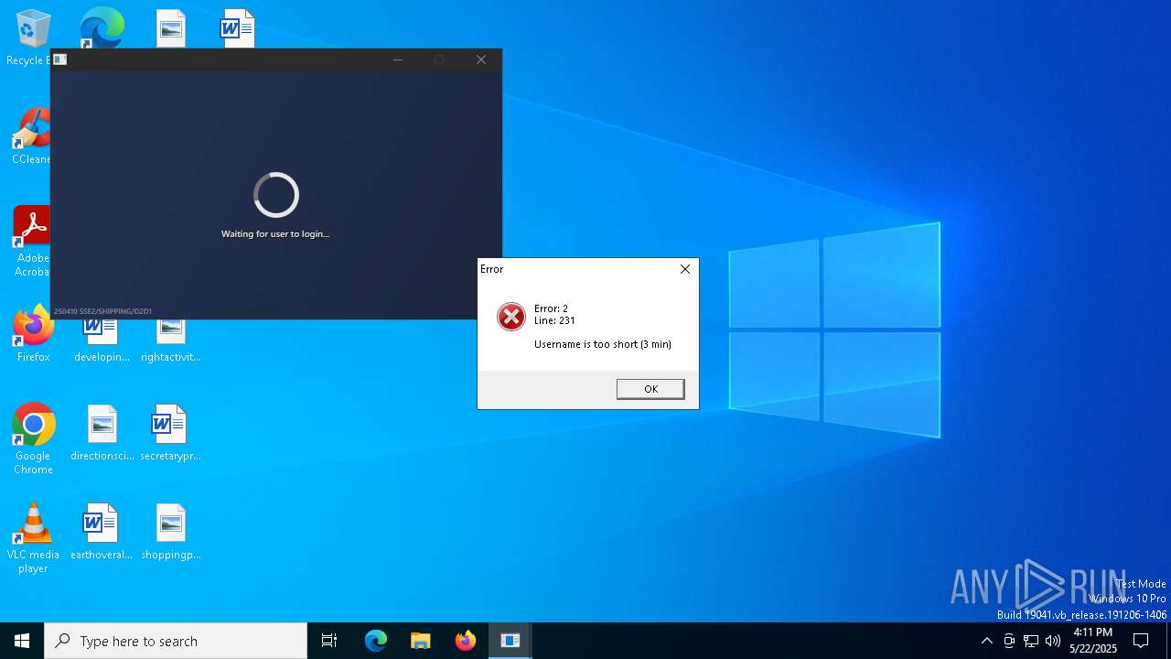Click the "Line: 231" message line

click(554, 320)
